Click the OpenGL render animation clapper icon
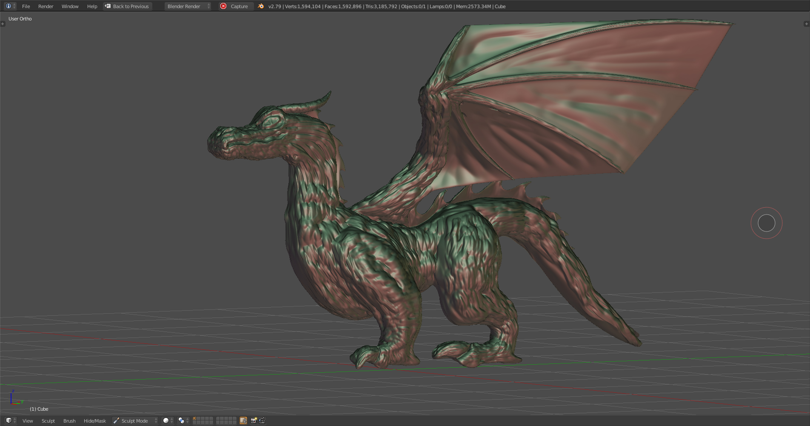Image resolution: width=810 pixels, height=426 pixels. (262, 421)
